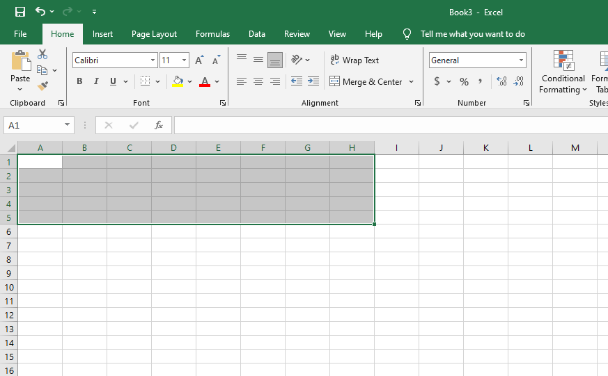608x376 pixels.
Task: Expand the Merge & Center options arrow
Action: (x=411, y=81)
